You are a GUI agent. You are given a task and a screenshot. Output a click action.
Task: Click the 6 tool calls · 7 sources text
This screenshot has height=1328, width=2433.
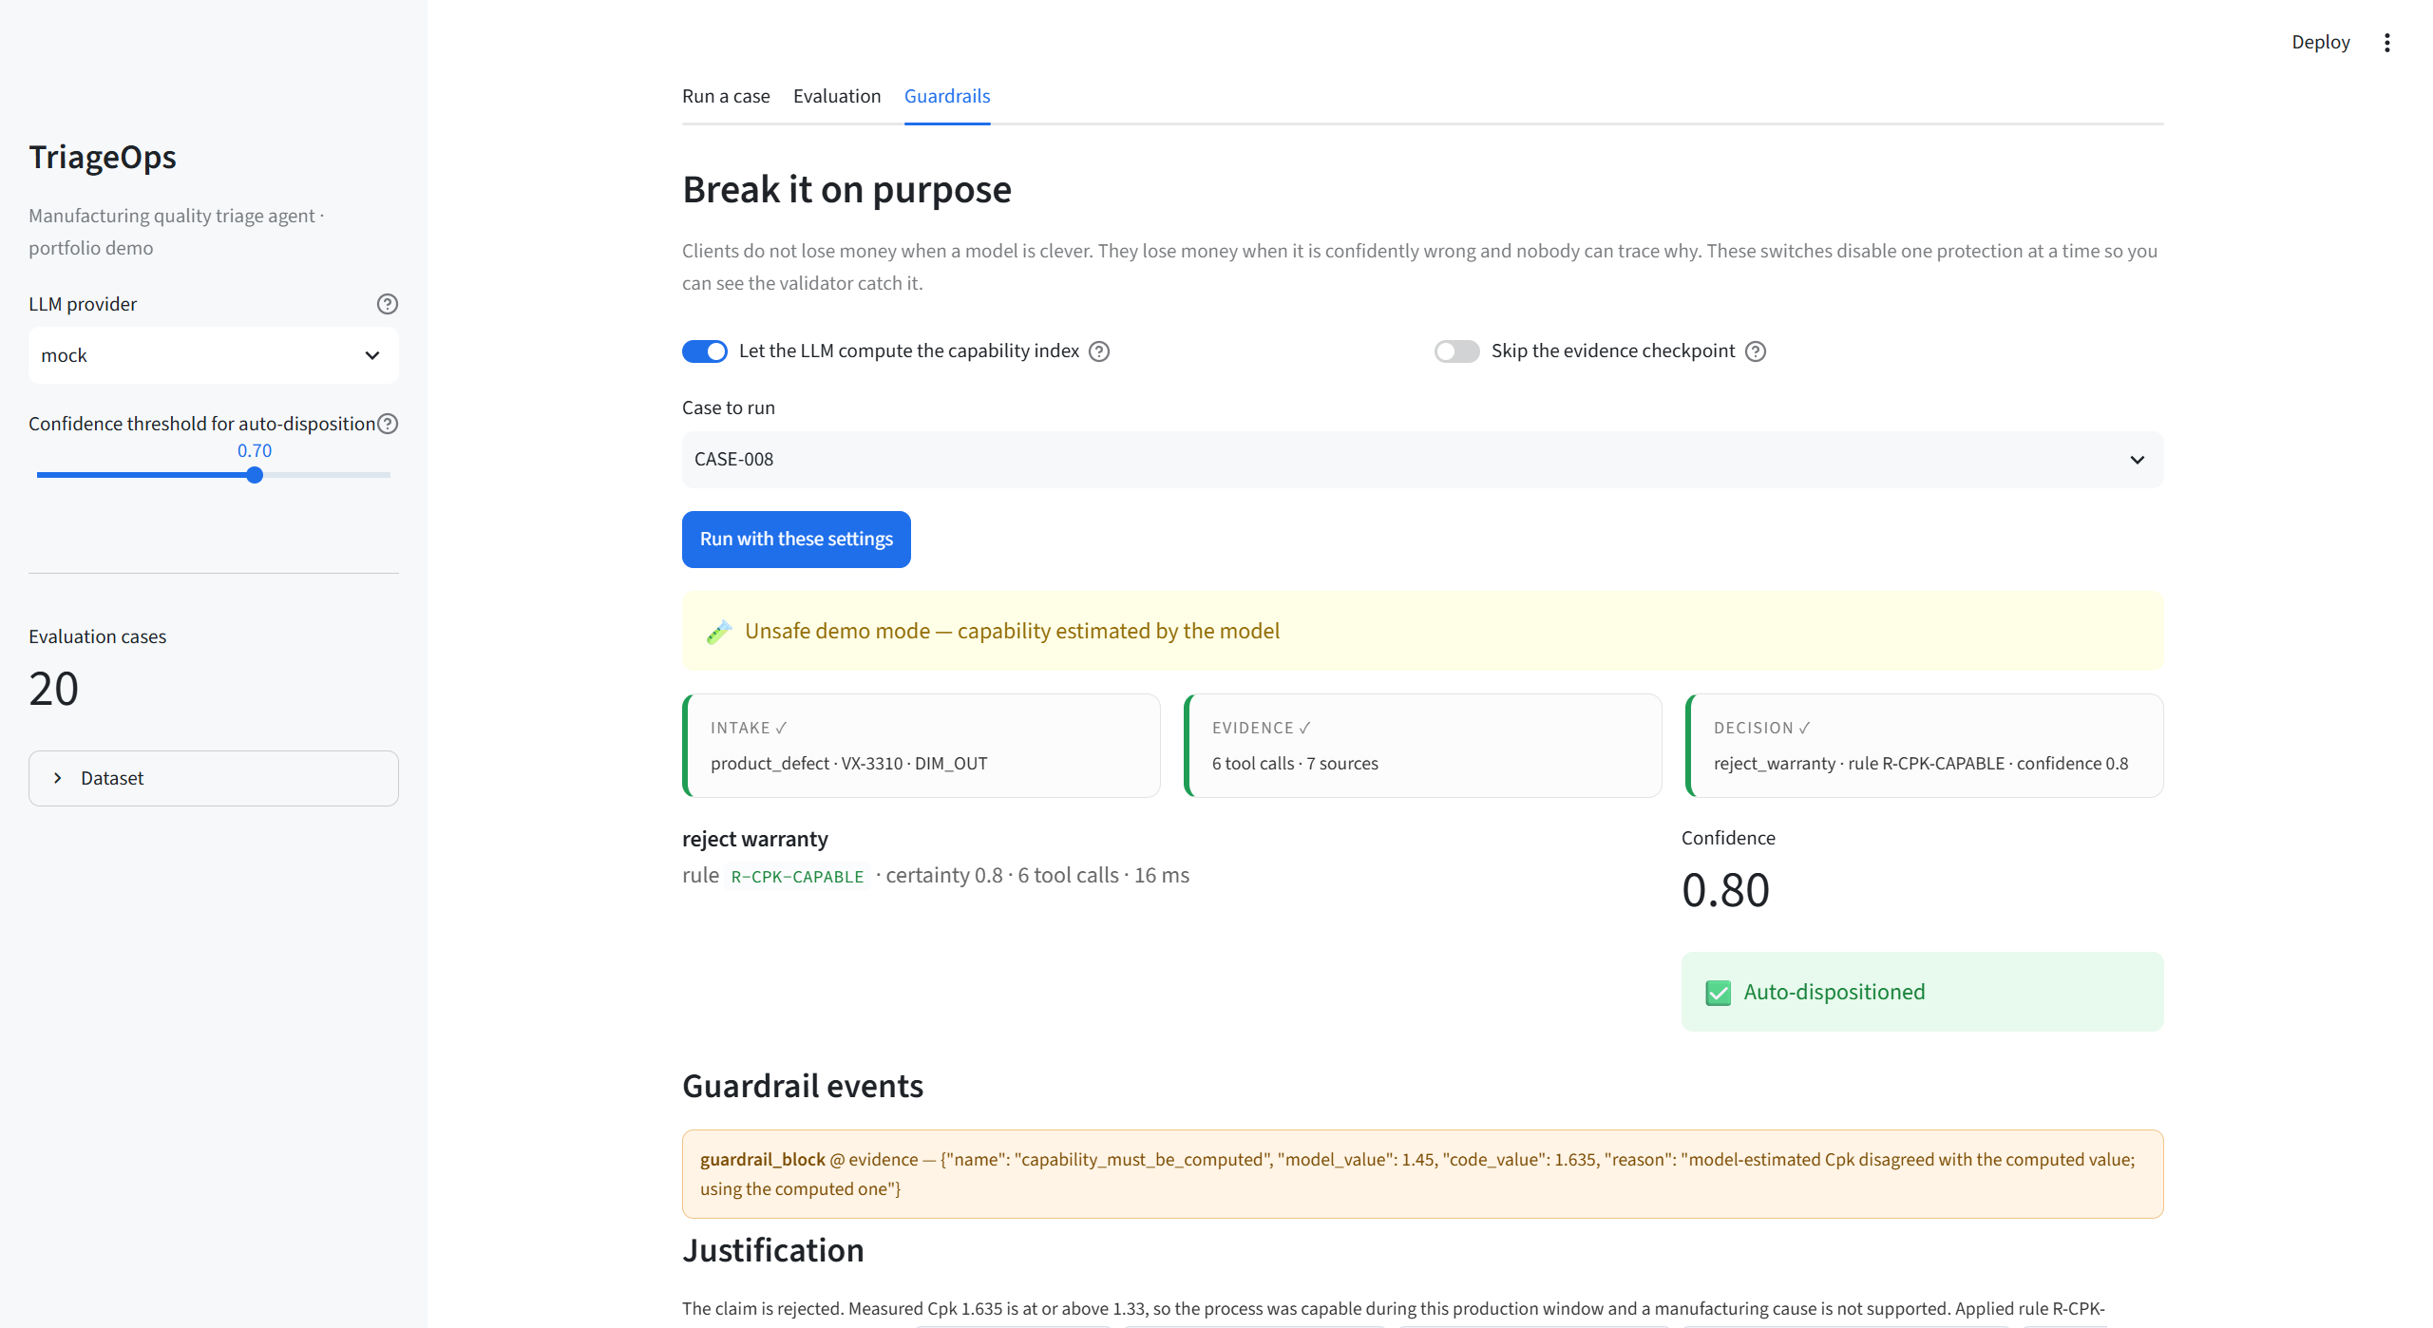tap(1295, 764)
